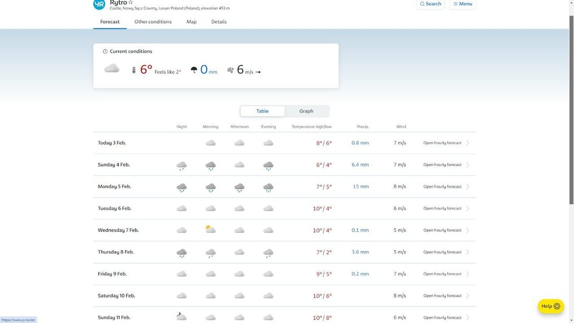Viewport: 574px width, 323px height.
Task: Open the Search button
Action: pyautogui.click(x=431, y=4)
